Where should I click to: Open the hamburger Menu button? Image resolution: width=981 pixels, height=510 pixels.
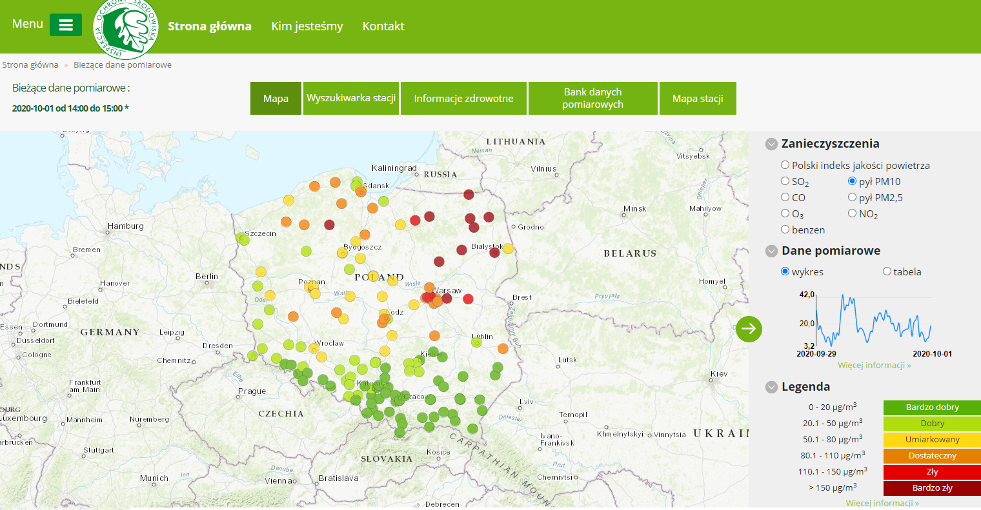coord(66,25)
